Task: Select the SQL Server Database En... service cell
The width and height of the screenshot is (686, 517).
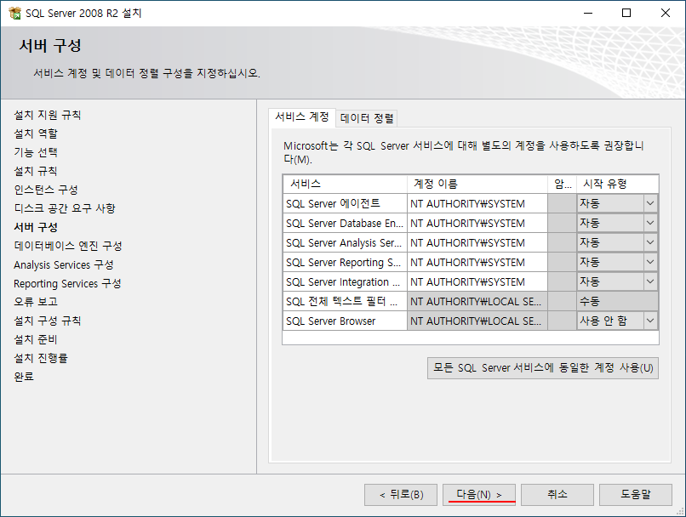Action: click(x=346, y=224)
